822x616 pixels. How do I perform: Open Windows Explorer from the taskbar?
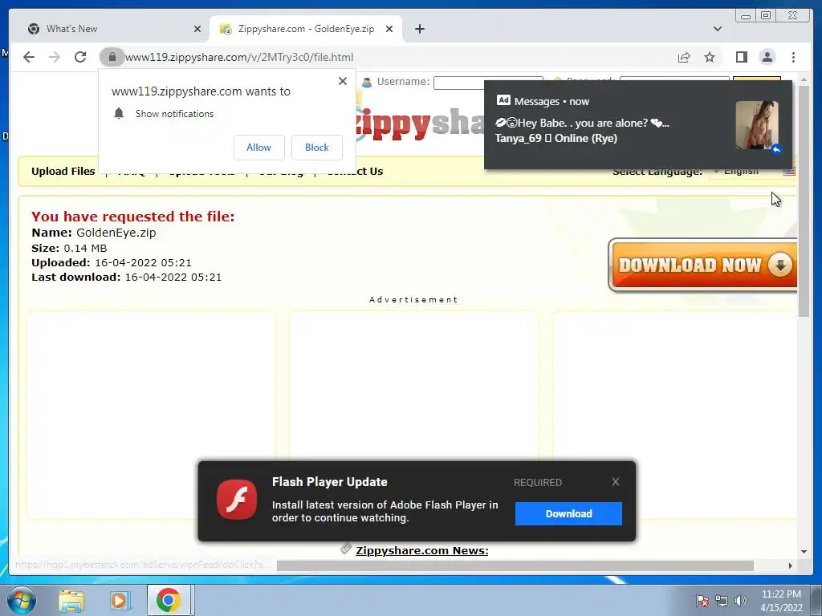71,600
